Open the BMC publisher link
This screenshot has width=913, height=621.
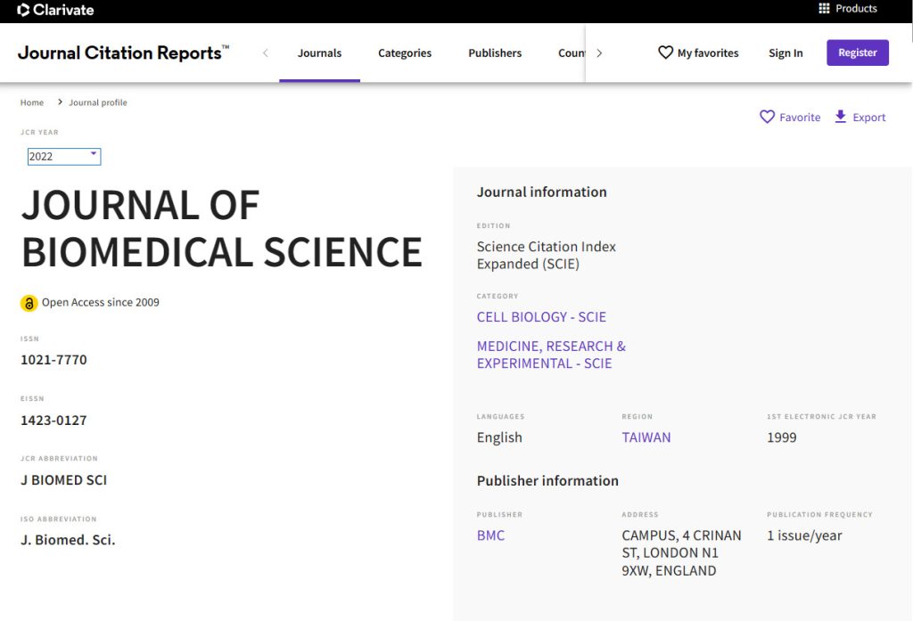[491, 535]
